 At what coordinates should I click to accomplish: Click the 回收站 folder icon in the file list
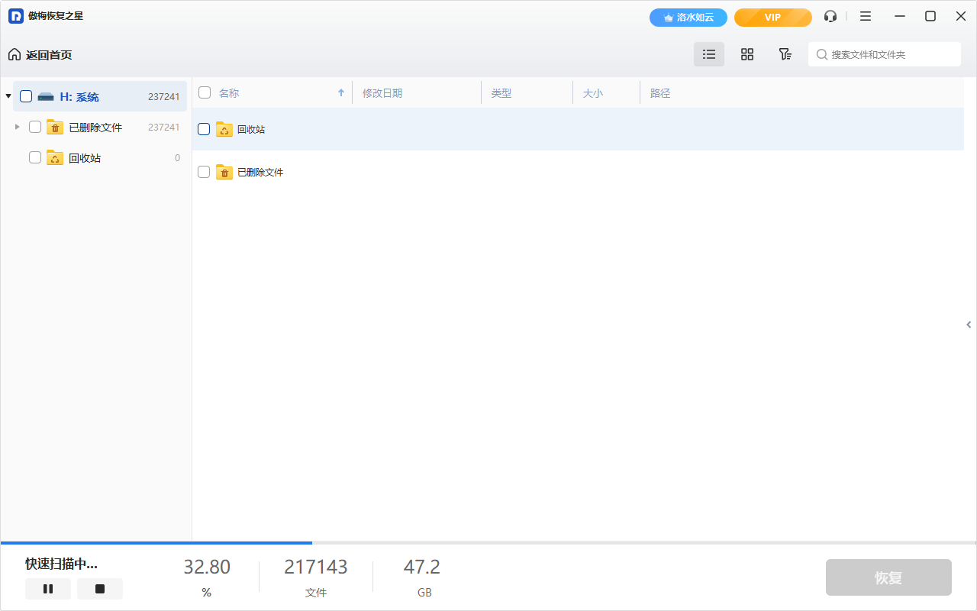pyautogui.click(x=224, y=129)
